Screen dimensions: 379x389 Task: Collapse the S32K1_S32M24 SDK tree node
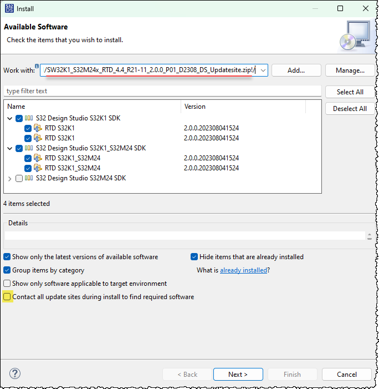[x=10, y=148]
